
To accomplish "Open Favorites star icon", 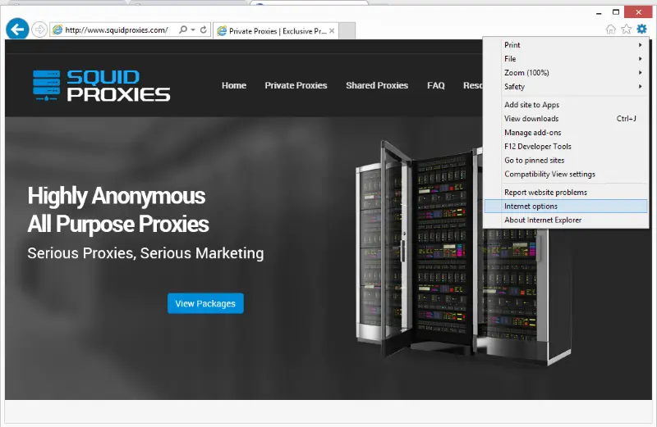I will (x=627, y=29).
